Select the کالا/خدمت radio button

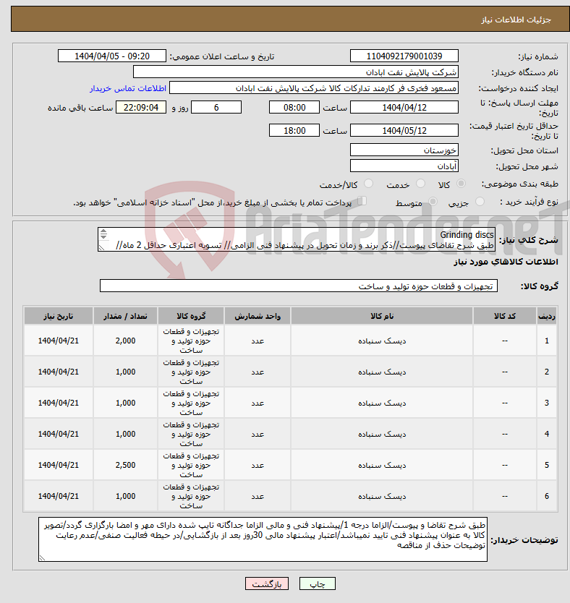[368, 184]
